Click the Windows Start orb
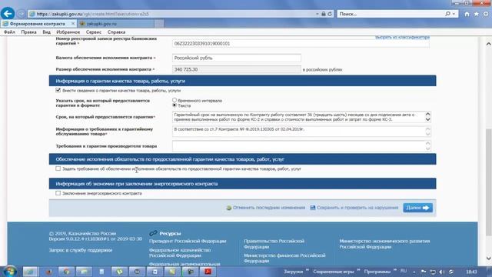The width and height of the screenshot is (492, 277). [x=10, y=272]
